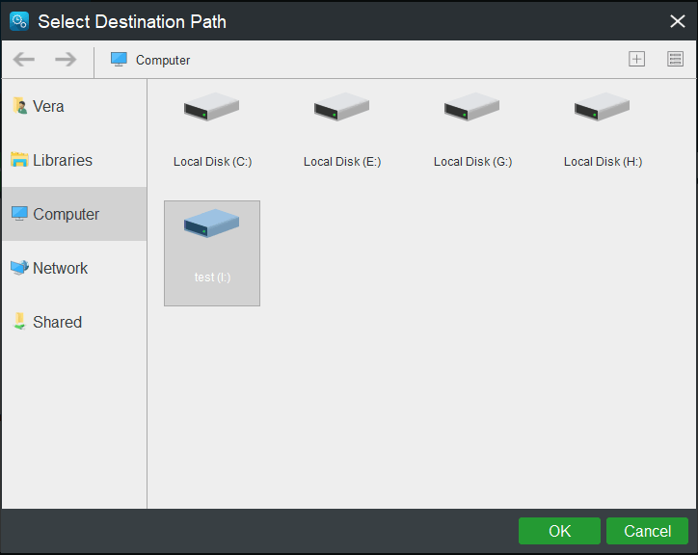698x555 pixels.
Task: Go back with the left arrow
Action: point(23,59)
